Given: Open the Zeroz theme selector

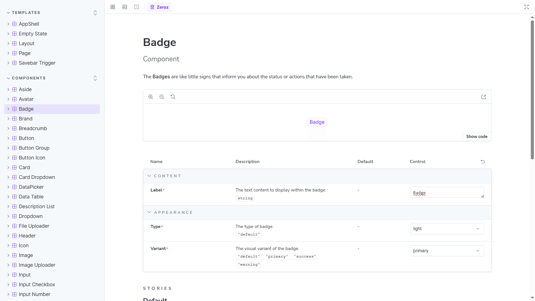Looking at the screenshot, I should point(159,7).
